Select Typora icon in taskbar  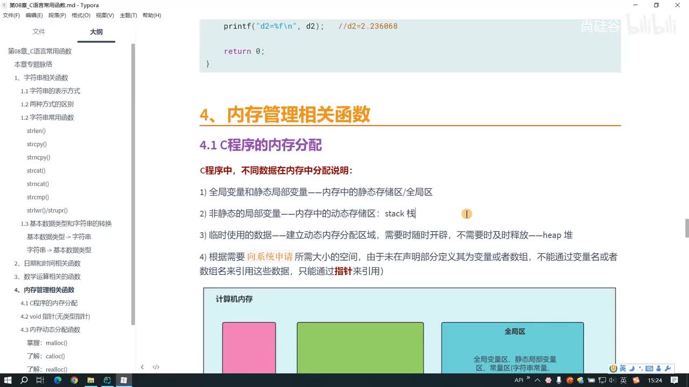123,380
